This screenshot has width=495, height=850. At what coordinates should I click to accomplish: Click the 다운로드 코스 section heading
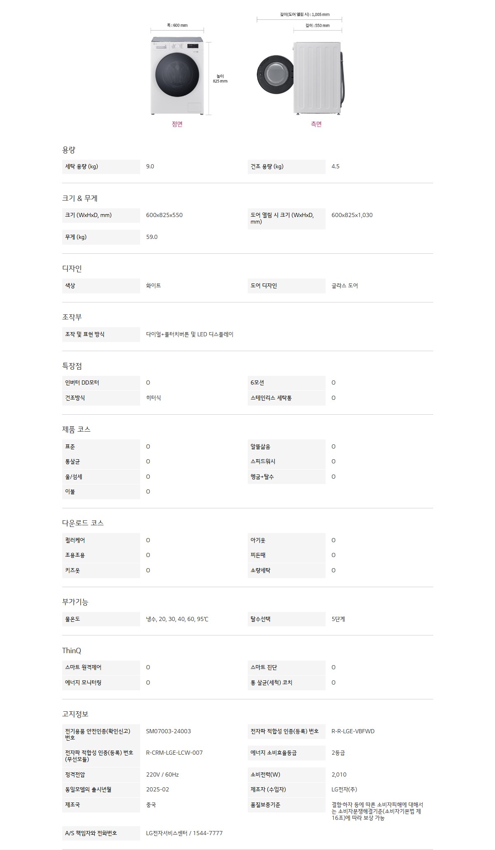pyautogui.click(x=83, y=523)
